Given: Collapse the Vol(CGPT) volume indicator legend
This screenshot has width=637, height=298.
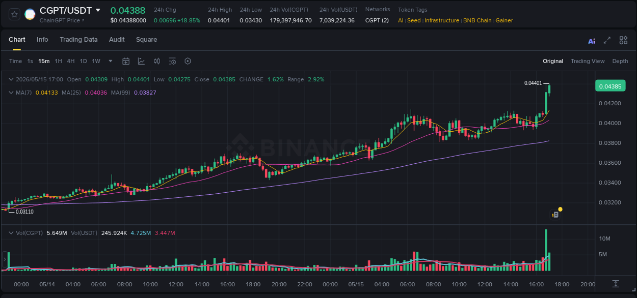Looking at the screenshot, I should coord(11,233).
